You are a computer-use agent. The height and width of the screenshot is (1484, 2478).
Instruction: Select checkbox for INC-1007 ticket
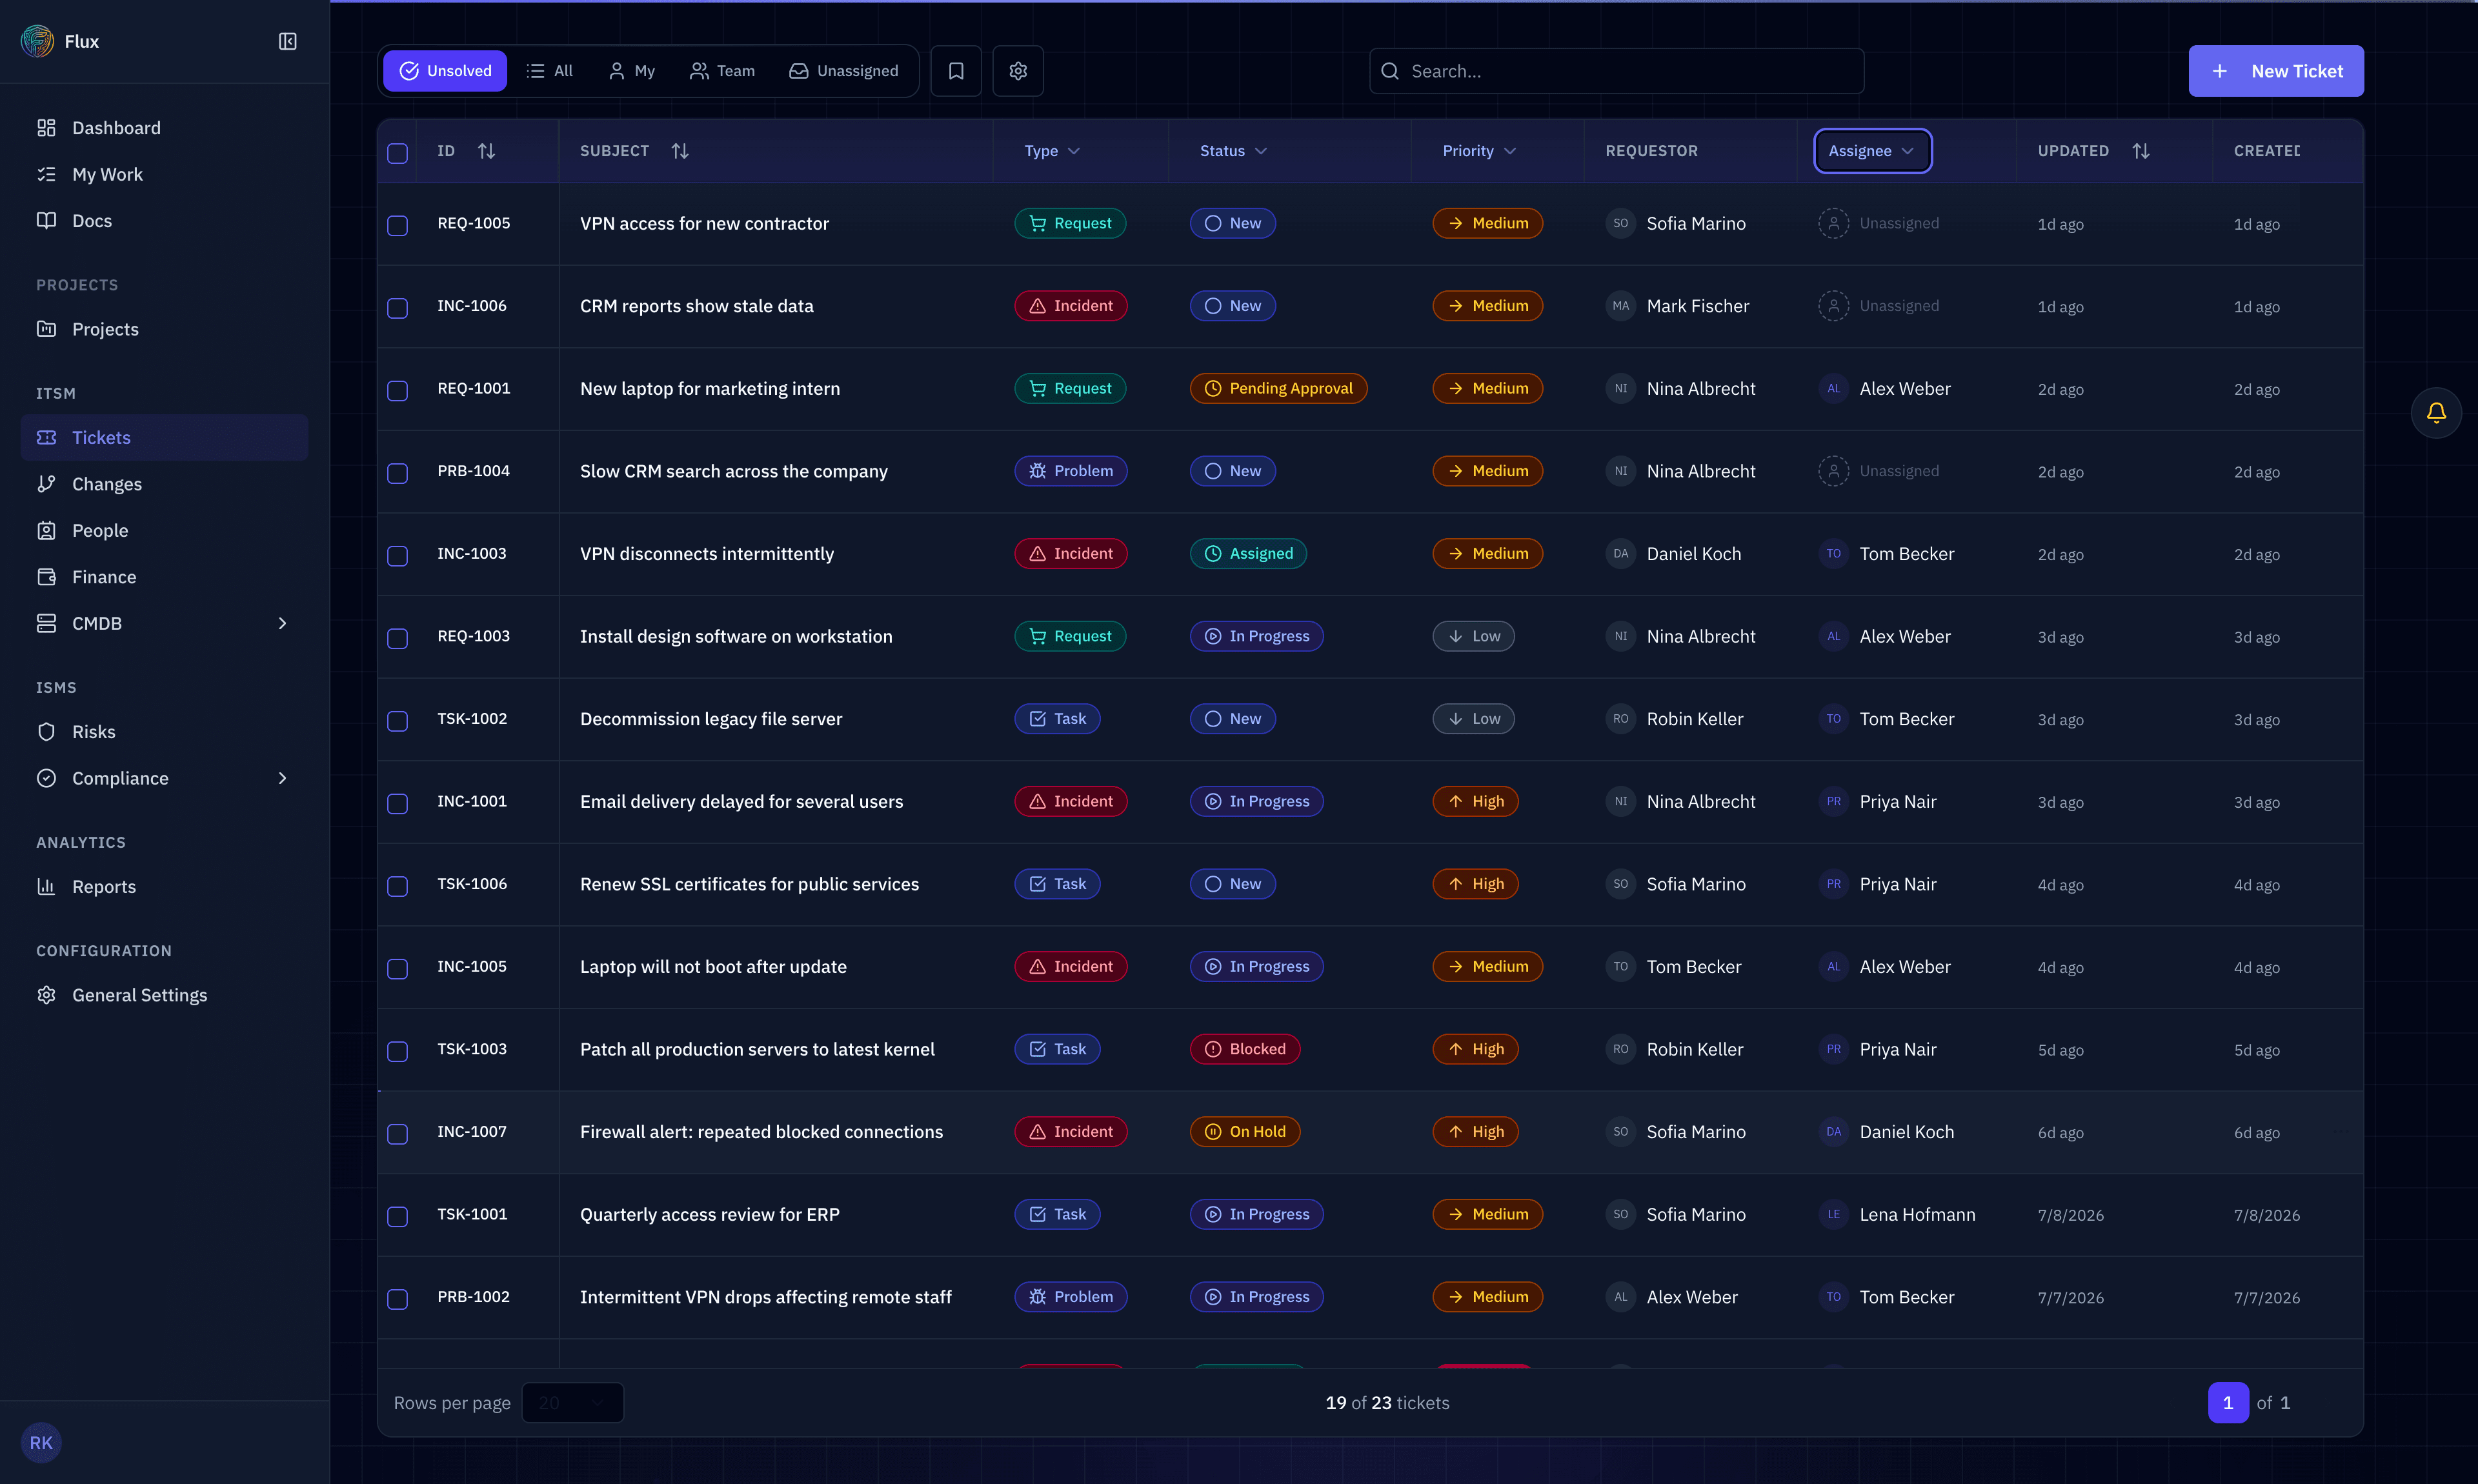tap(398, 1133)
